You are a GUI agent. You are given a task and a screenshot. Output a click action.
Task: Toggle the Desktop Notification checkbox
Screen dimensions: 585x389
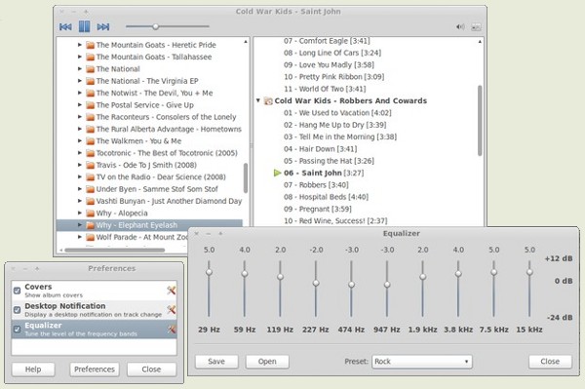[18, 310]
